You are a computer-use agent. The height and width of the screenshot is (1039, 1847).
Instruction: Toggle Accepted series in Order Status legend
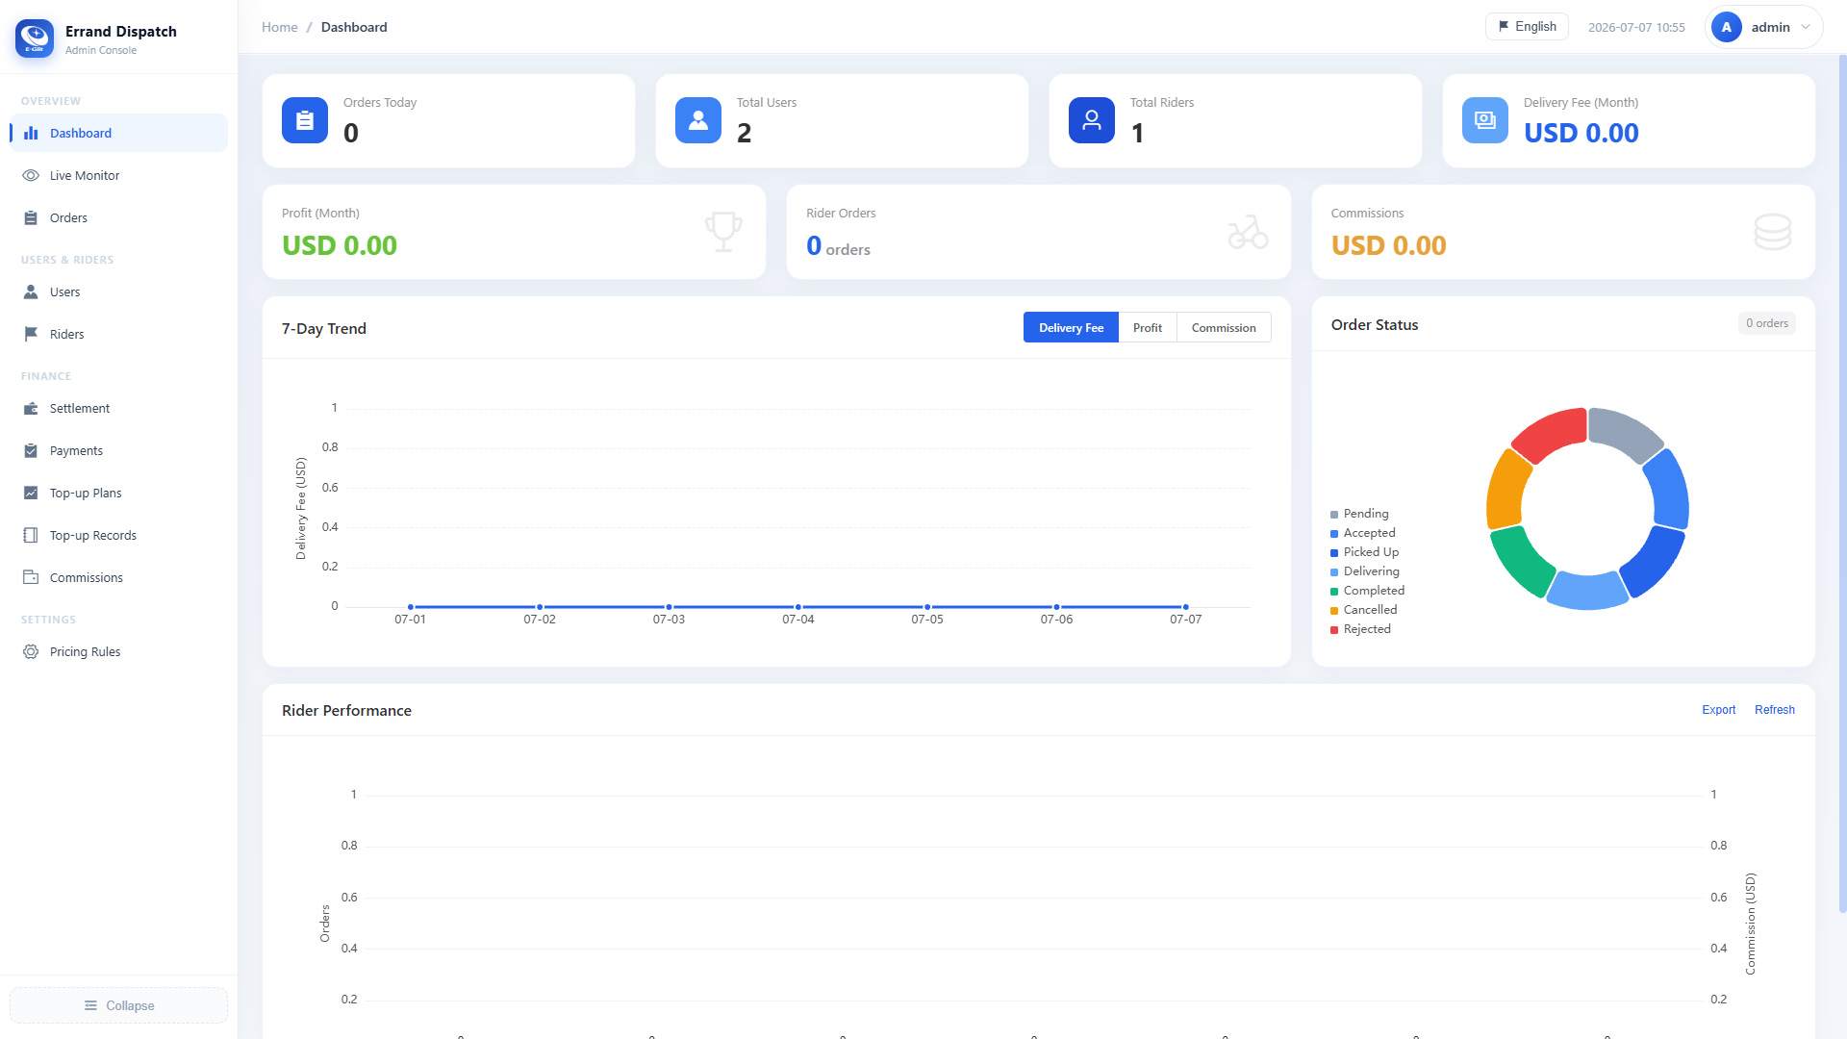1362,533
